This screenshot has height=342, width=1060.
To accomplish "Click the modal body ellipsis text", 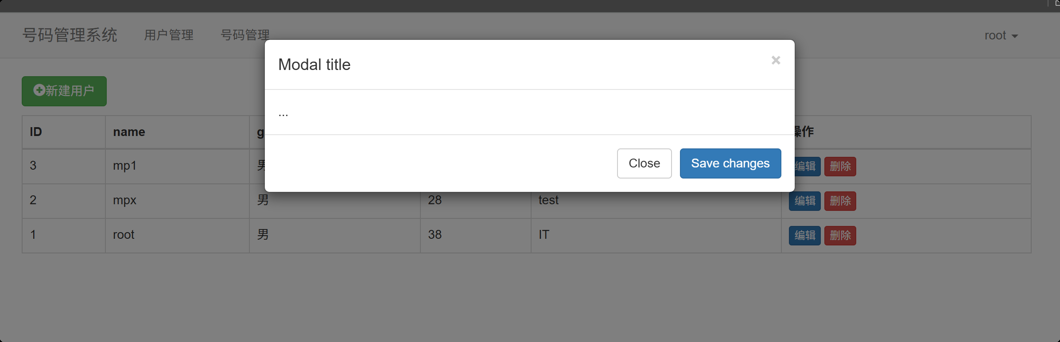I will [x=283, y=113].
